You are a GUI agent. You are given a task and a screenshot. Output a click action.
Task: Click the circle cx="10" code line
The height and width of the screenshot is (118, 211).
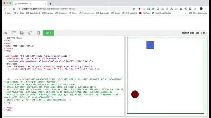[33, 59]
